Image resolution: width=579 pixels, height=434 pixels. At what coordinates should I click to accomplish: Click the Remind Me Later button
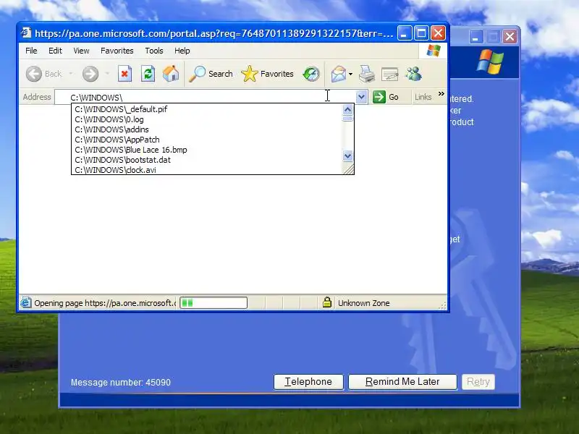pyautogui.click(x=402, y=382)
